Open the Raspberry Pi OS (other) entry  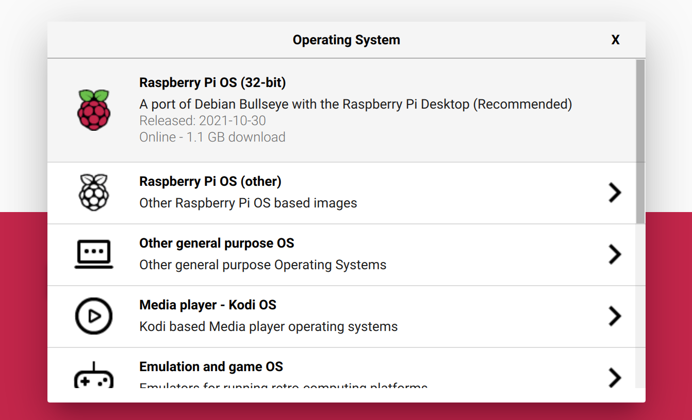[210, 182]
